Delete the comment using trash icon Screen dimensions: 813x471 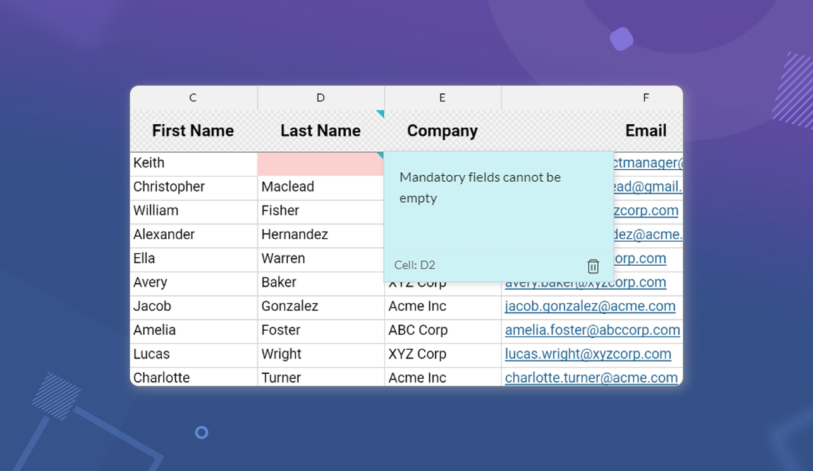coord(593,266)
